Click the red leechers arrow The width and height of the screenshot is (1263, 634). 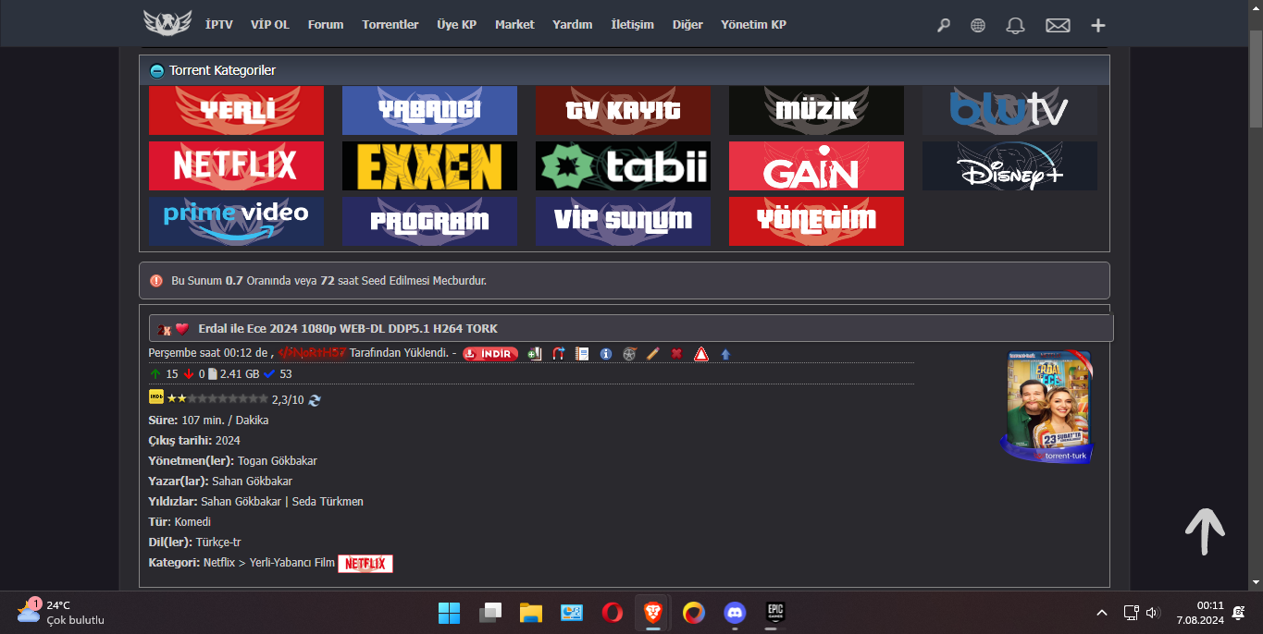[189, 374]
